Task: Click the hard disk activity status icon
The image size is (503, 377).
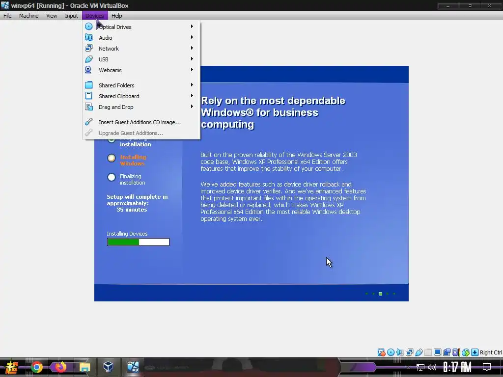Action: (381, 352)
